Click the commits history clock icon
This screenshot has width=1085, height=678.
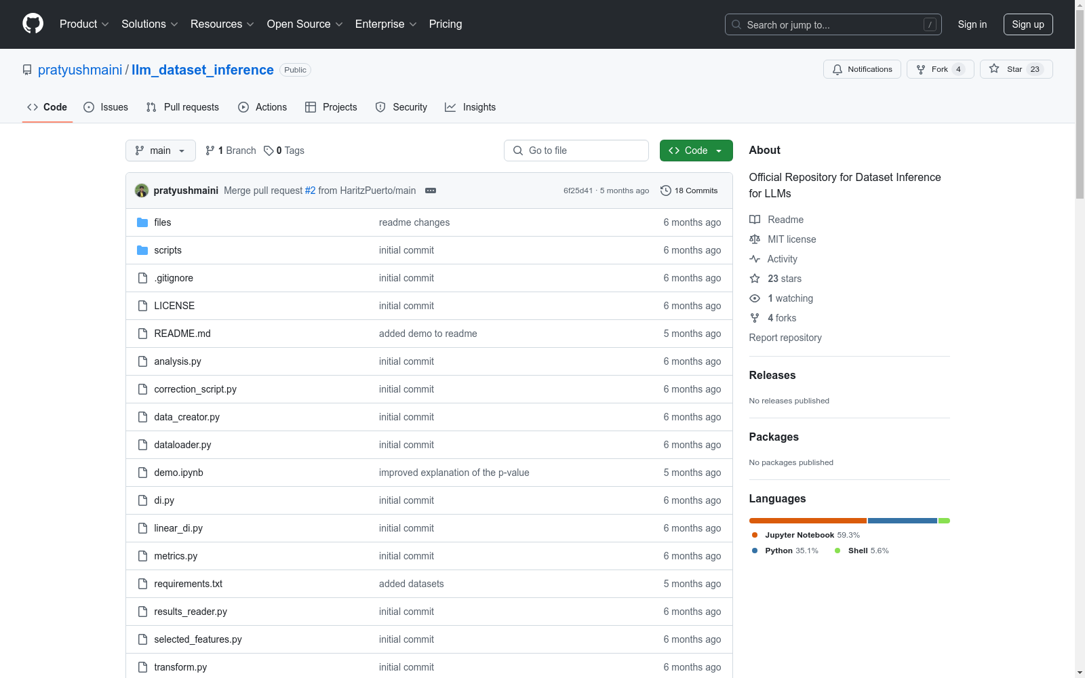click(x=666, y=191)
